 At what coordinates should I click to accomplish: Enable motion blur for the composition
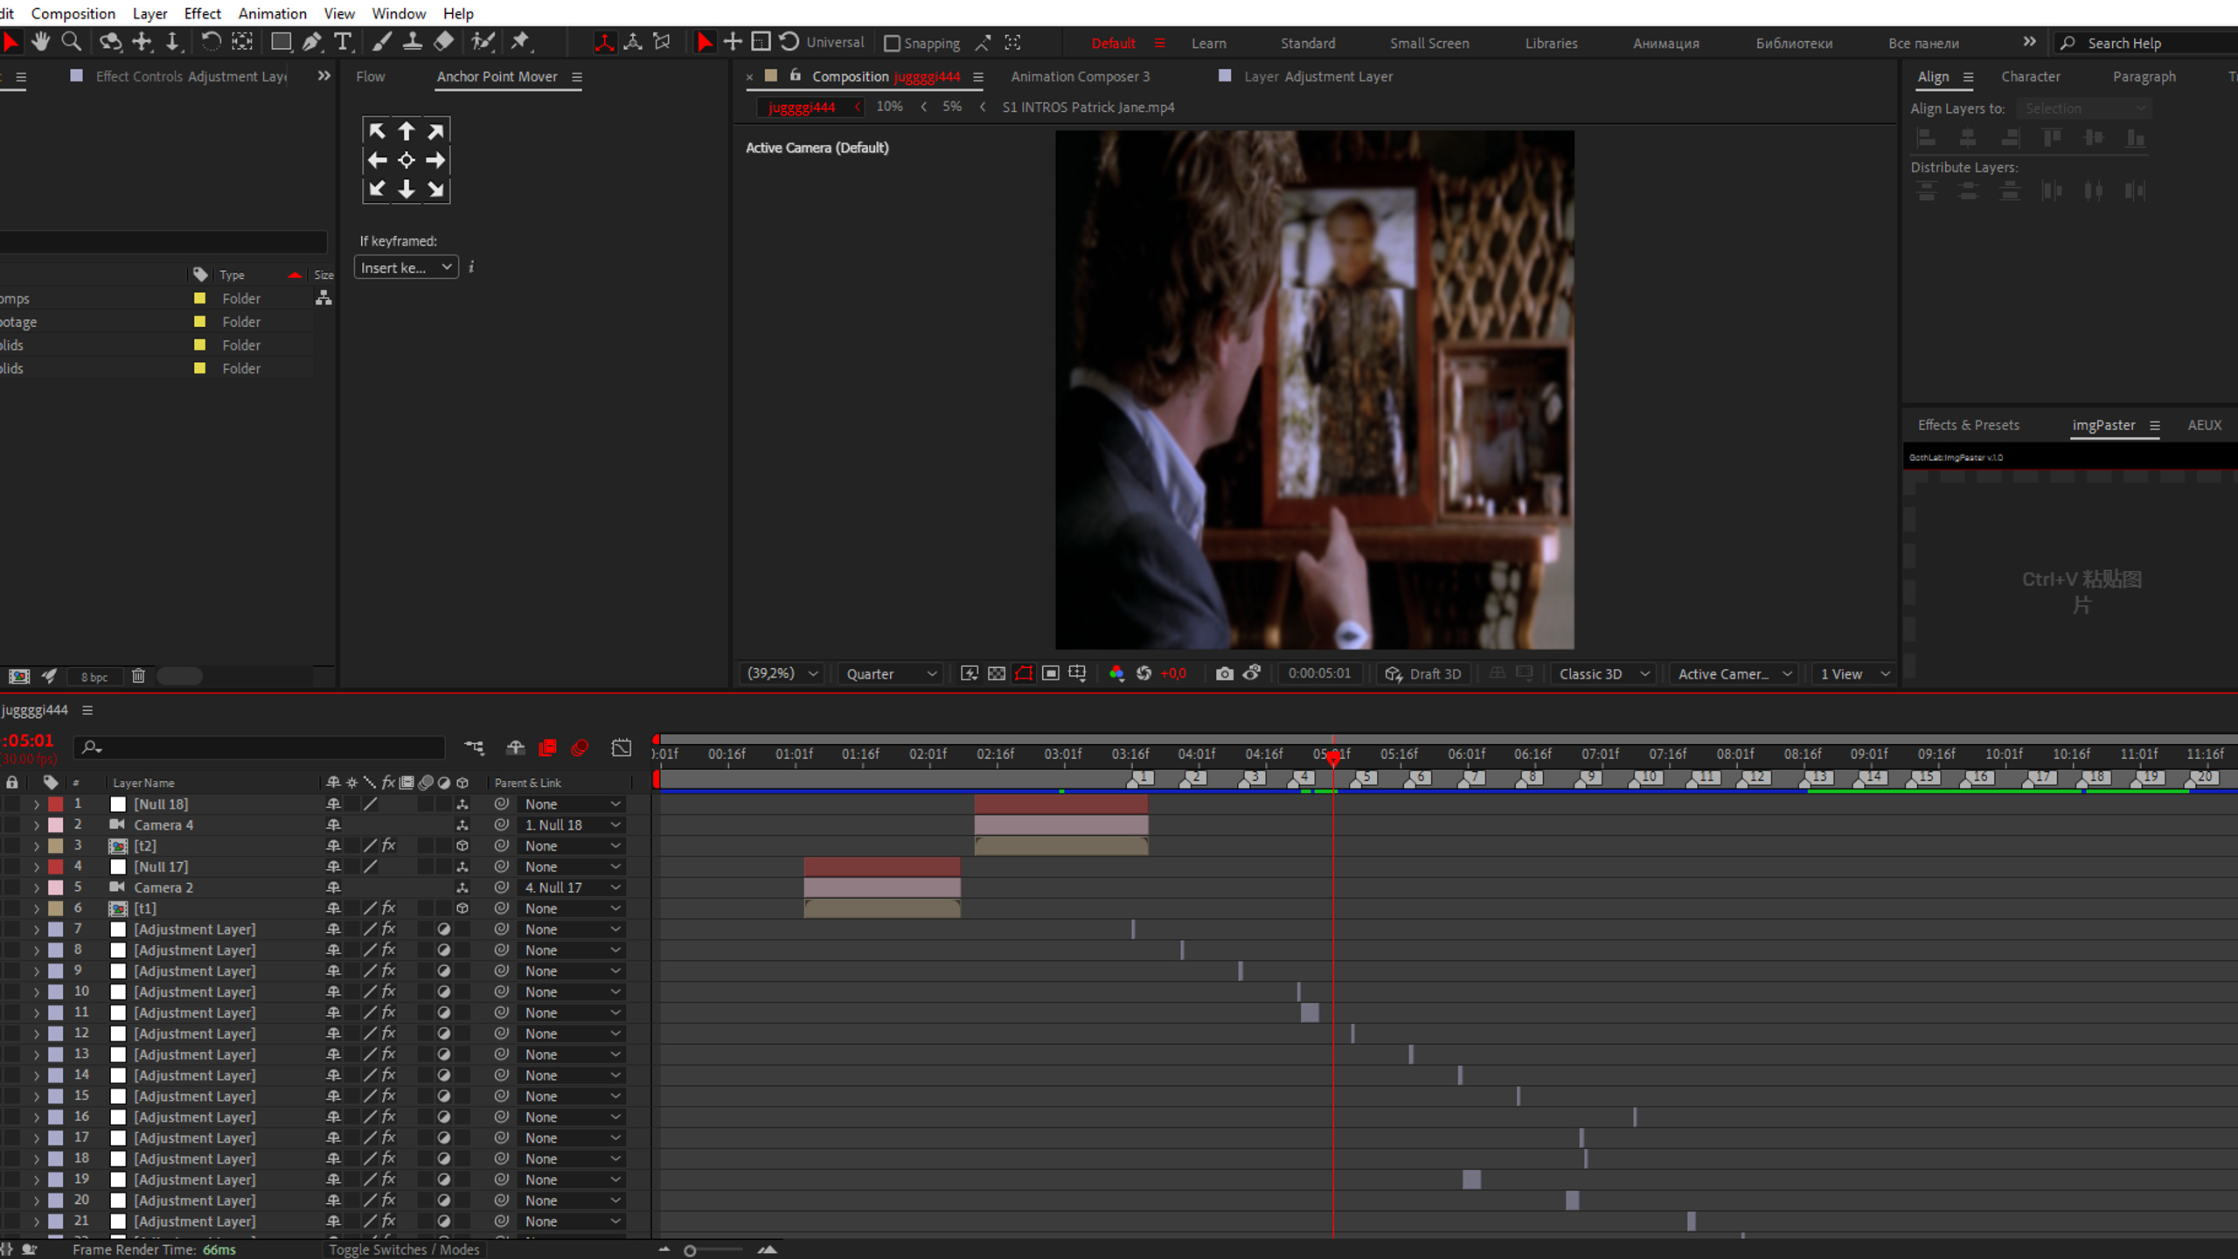pyautogui.click(x=580, y=748)
